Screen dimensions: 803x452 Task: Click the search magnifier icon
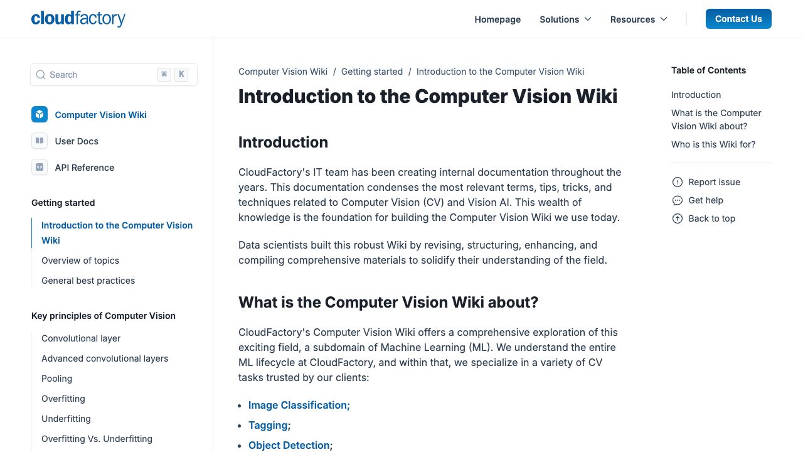[x=41, y=75]
